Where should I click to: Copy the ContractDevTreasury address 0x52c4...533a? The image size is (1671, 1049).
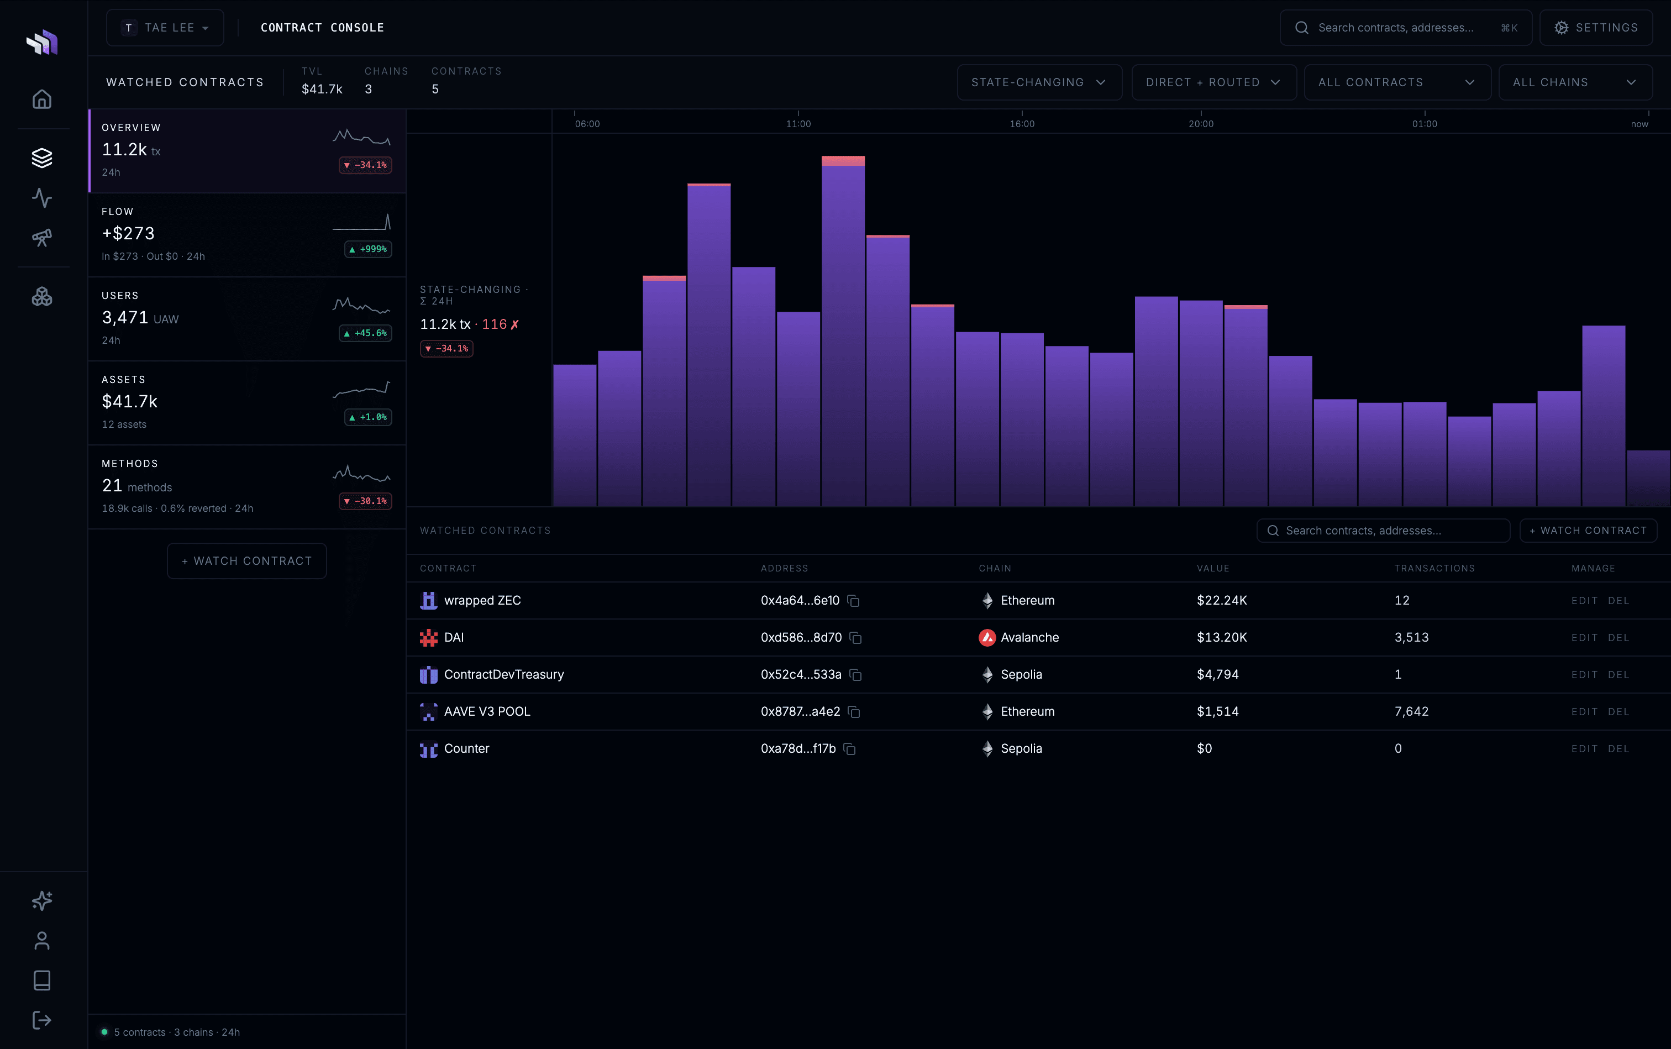click(x=856, y=674)
